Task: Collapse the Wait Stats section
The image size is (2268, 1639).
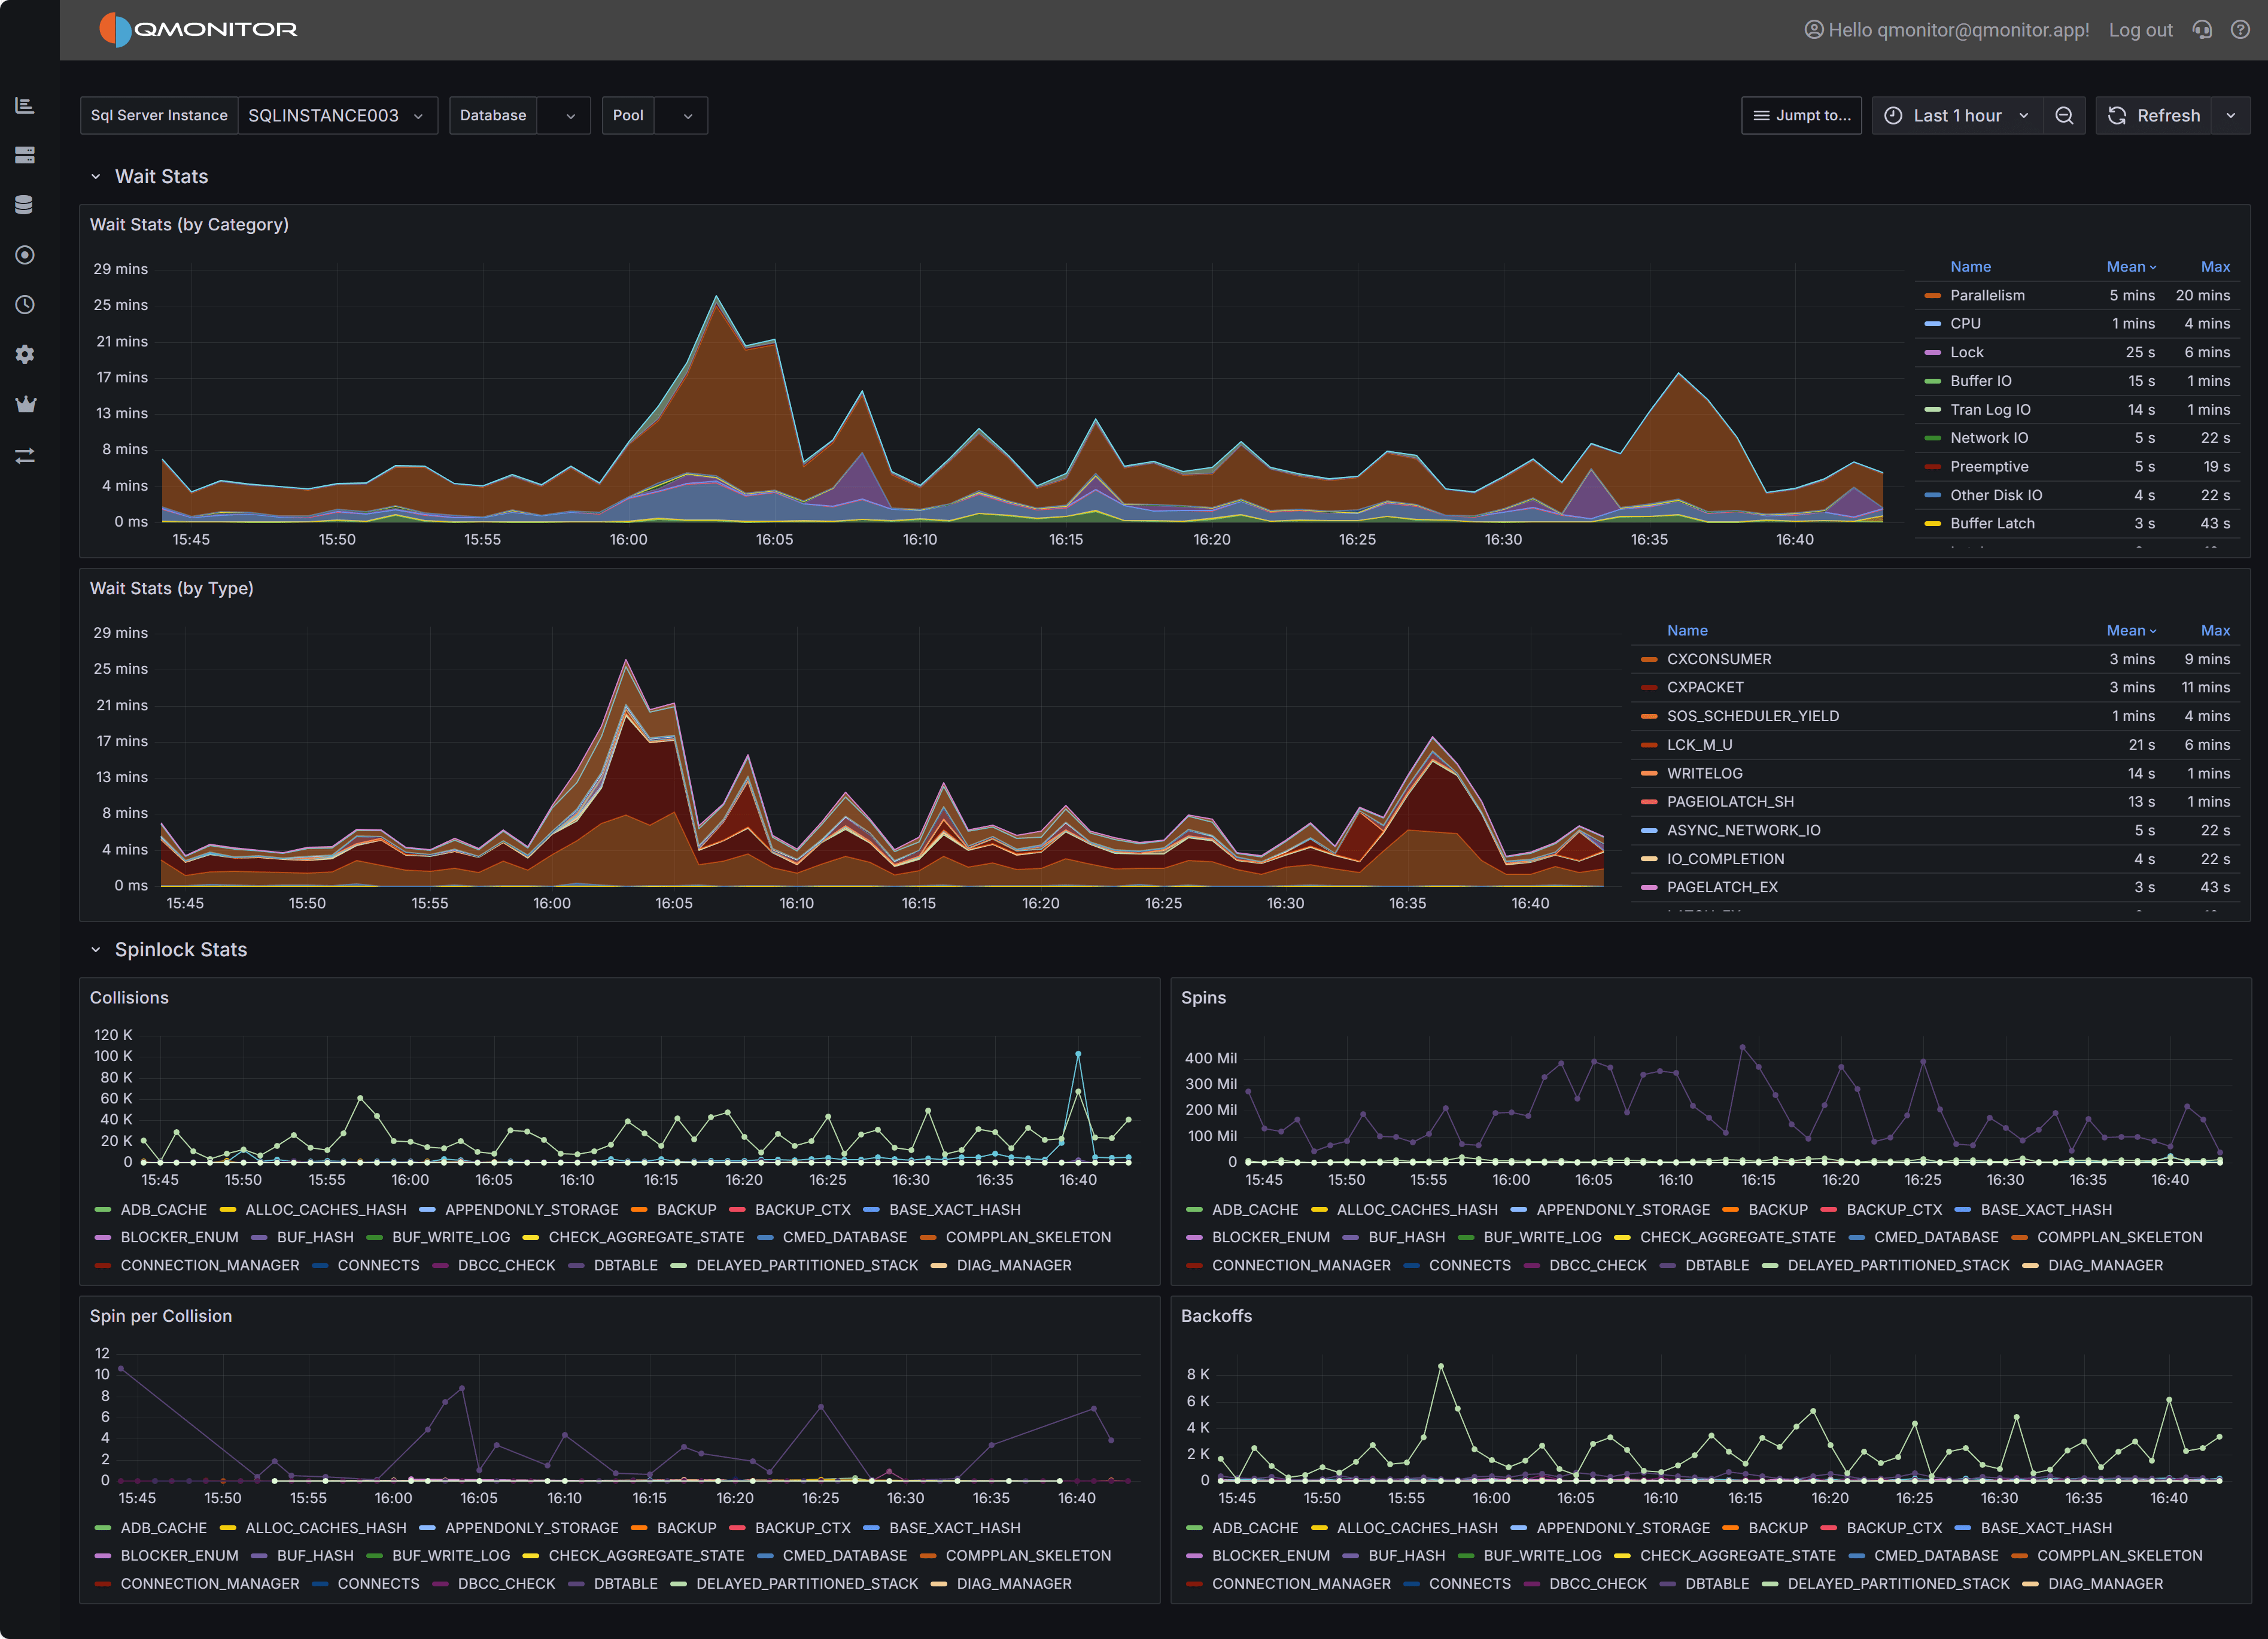Action: coord(96,176)
